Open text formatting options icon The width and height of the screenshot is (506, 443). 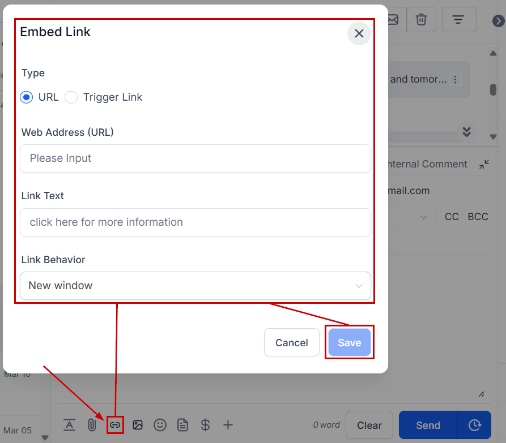69,425
